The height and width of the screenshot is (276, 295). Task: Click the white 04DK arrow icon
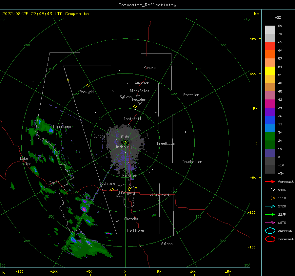pyautogui.click(x=270, y=190)
